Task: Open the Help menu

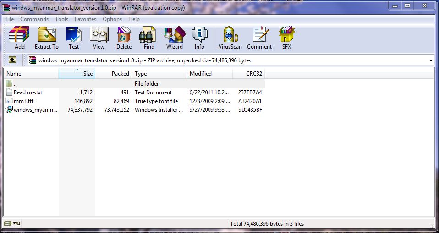Action: (x=134, y=19)
